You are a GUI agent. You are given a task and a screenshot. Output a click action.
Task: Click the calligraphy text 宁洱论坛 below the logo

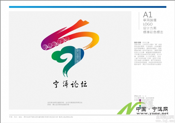pos(70,84)
